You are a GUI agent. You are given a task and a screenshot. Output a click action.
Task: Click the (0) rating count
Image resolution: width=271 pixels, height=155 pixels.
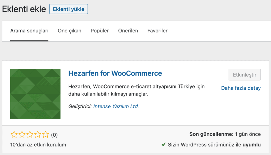[x=54, y=135]
